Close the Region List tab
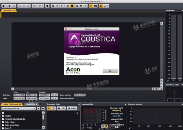 point(37,104)
